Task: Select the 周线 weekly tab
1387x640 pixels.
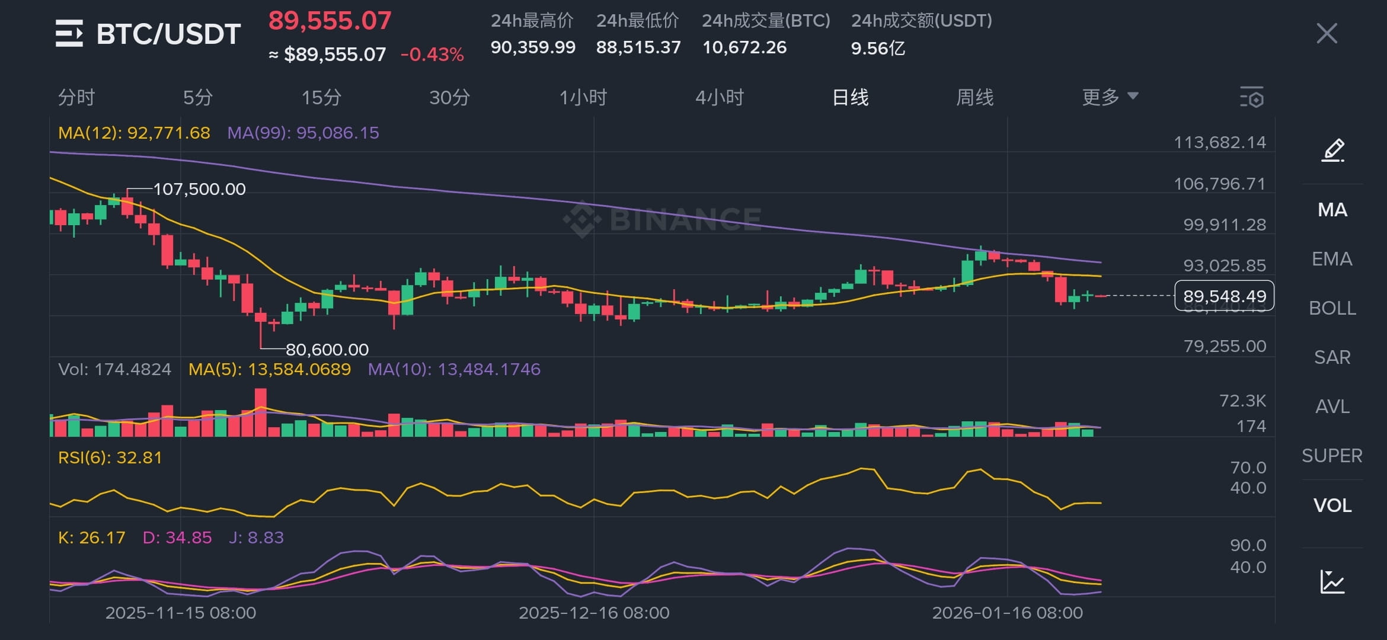Action: point(974,97)
